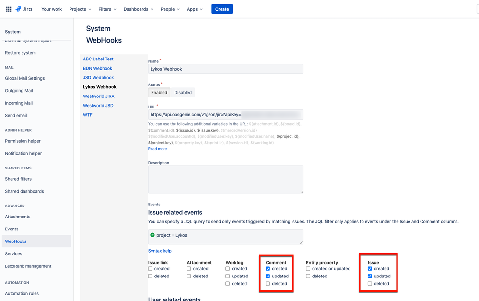Expand the Filters dropdown

point(107,9)
